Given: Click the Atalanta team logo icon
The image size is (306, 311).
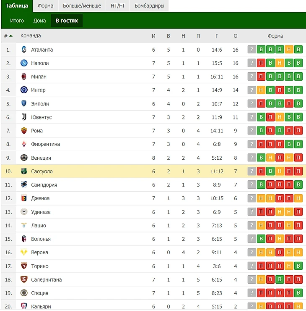Looking at the screenshot, I should point(24,50).
